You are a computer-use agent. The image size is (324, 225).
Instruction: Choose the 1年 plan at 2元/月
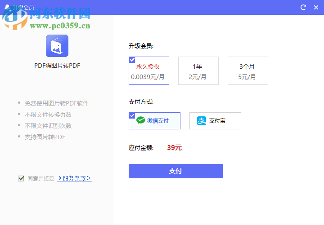(198, 71)
